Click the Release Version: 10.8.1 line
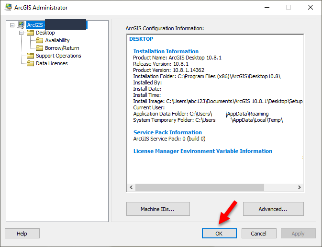 click(x=161, y=64)
